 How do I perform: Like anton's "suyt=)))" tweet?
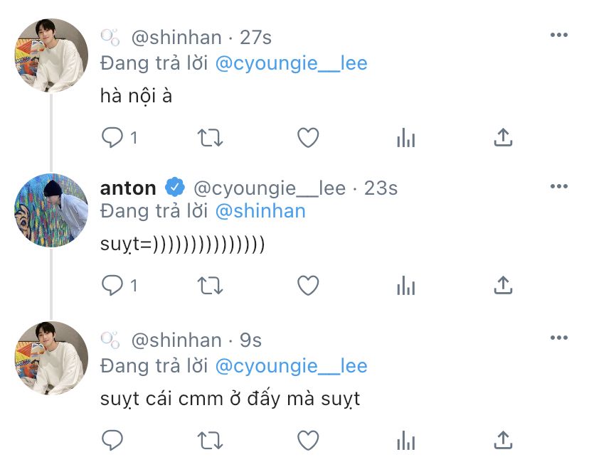[x=308, y=285]
